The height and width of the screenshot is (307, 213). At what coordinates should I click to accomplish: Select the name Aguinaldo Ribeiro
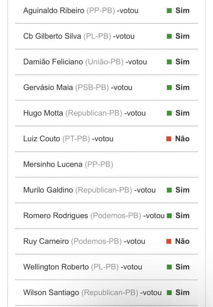point(54,11)
